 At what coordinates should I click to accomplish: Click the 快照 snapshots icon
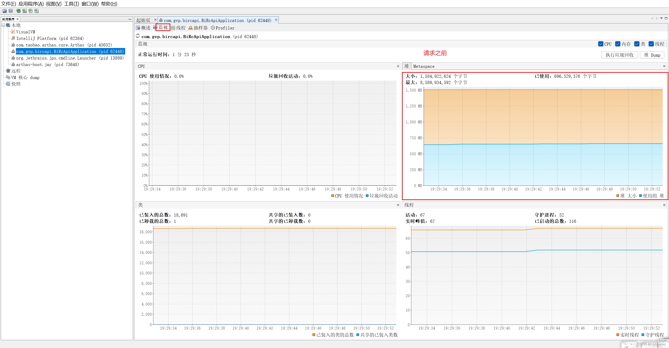8,84
